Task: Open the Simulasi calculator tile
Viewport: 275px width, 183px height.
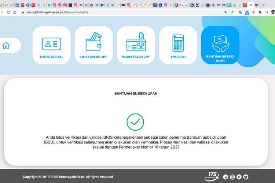Action: point(178,45)
